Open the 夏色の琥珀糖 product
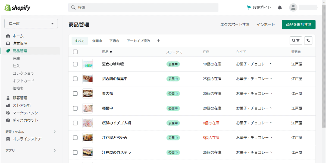326x163 pixels. (x=113, y=64)
